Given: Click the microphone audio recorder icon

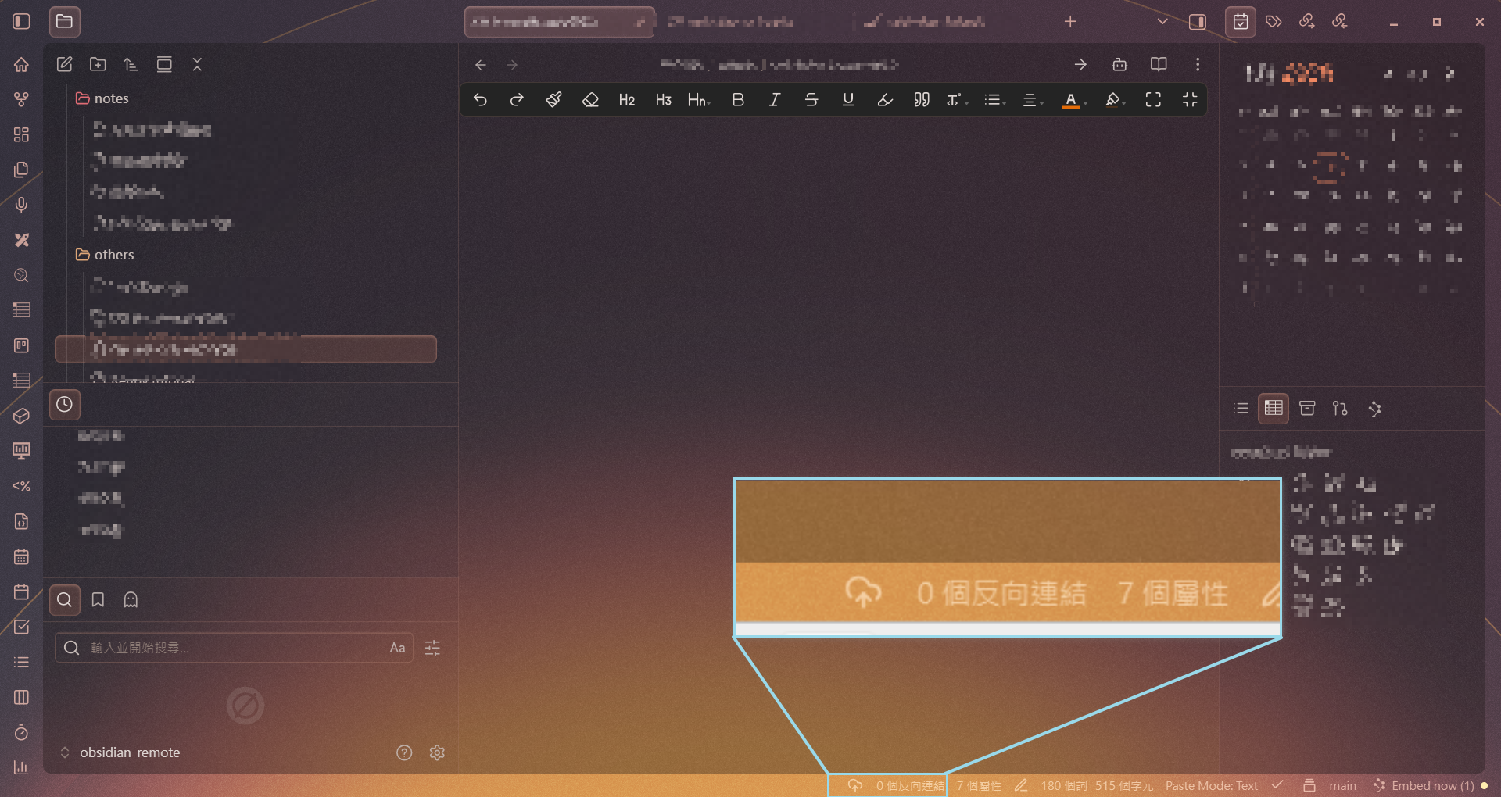Looking at the screenshot, I should (x=21, y=205).
